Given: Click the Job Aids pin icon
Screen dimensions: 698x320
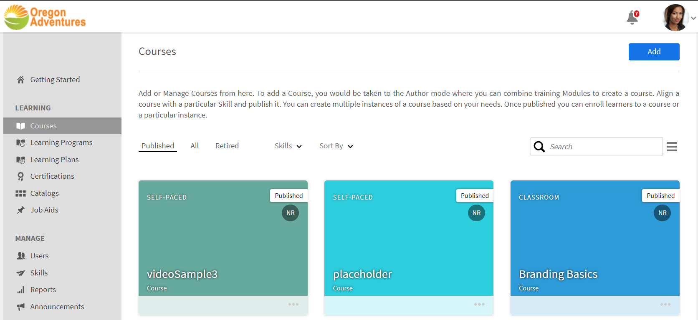Looking at the screenshot, I should click(20, 210).
